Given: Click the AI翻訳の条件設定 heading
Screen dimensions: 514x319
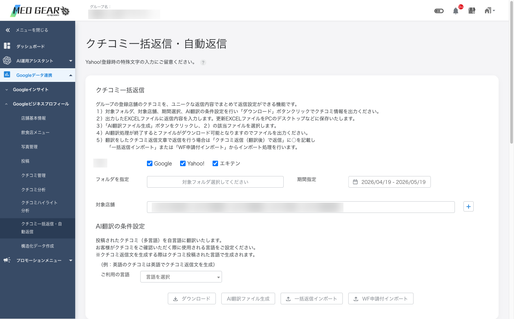Looking at the screenshot, I should pos(120,226).
